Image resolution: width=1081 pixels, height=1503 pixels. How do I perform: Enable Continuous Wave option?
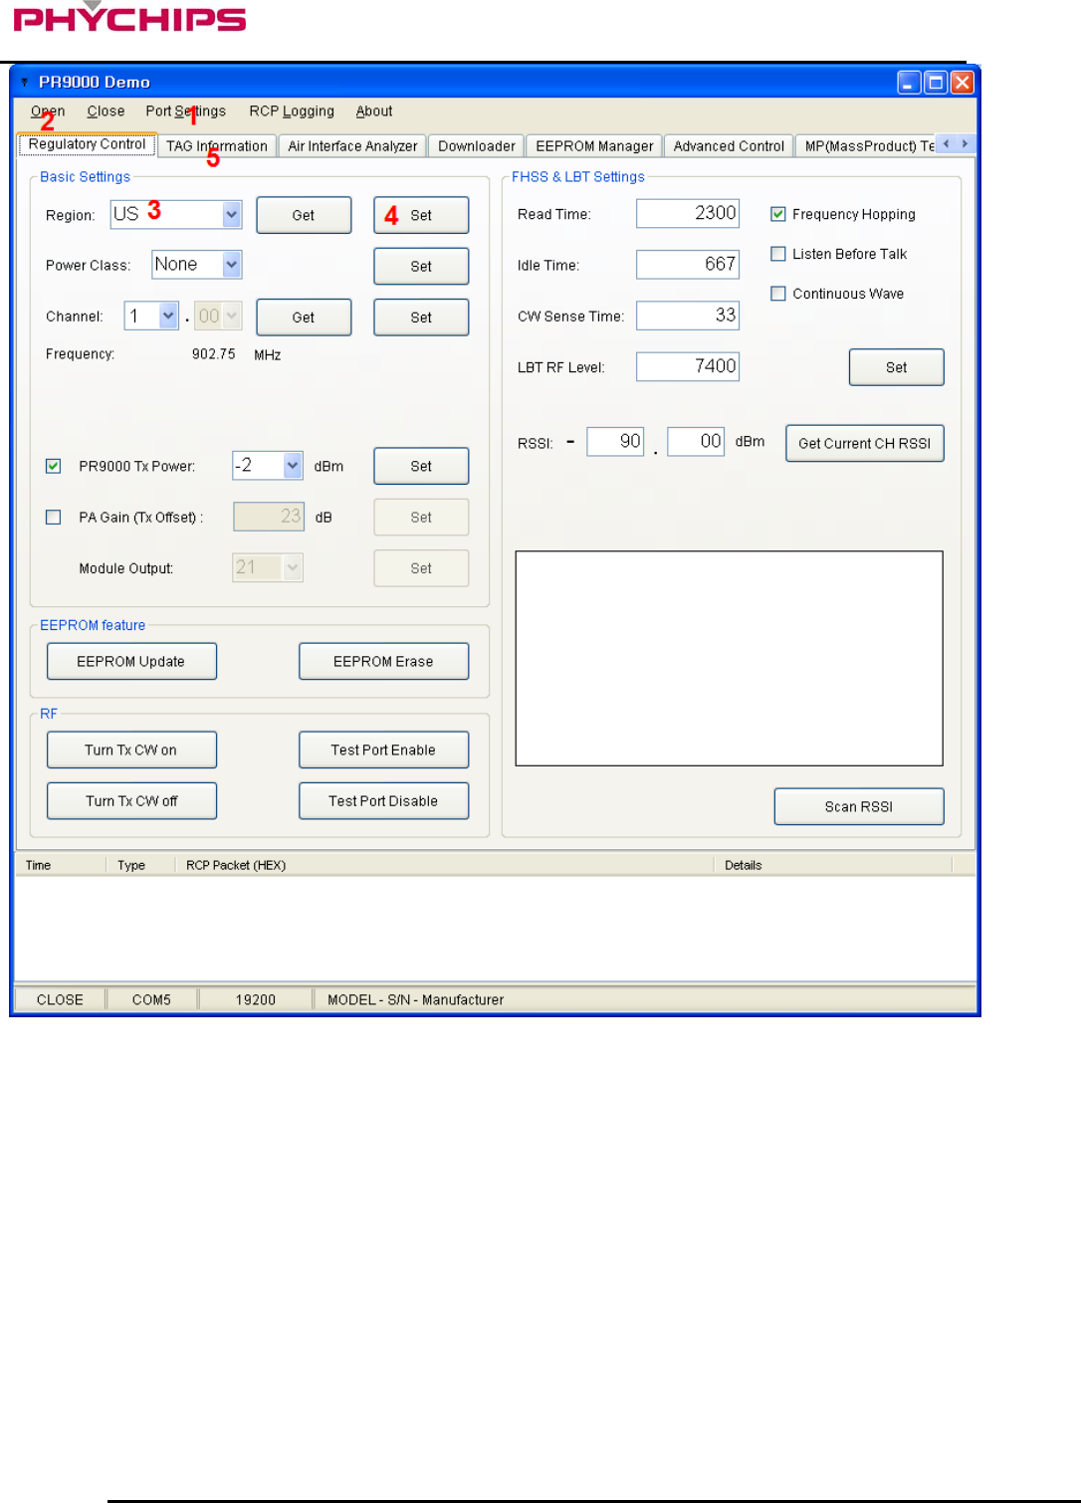pos(778,294)
